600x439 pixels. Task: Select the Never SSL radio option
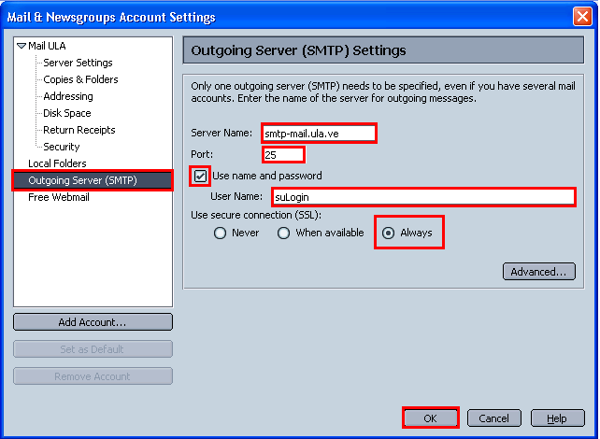220,233
